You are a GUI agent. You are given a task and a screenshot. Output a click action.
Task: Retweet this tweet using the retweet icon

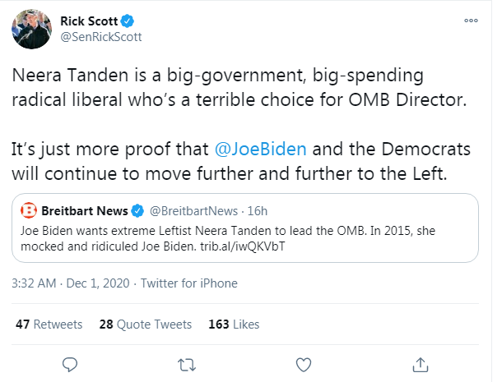(x=187, y=363)
